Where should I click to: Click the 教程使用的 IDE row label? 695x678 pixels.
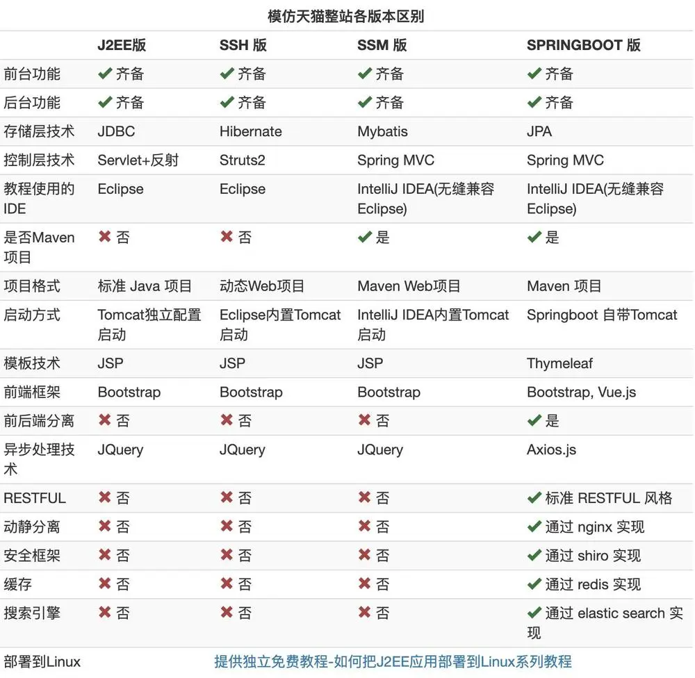[38, 199]
